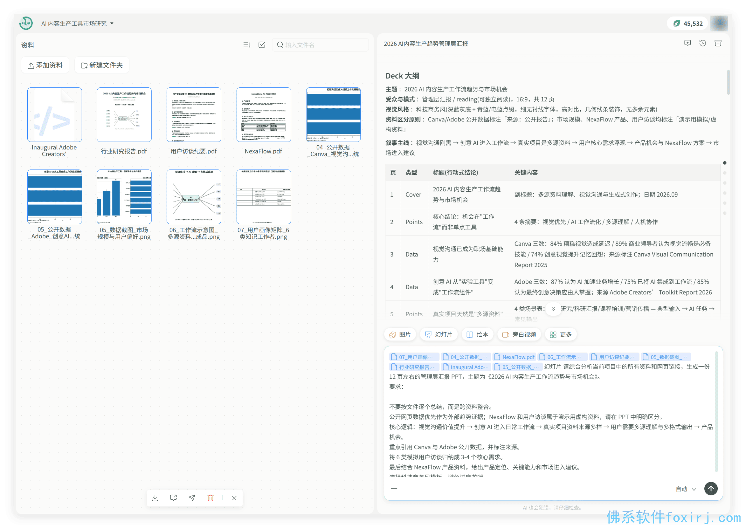
Task: Click the move-to-folder icon in bottom toolbar
Action: pyautogui.click(x=173, y=498)
